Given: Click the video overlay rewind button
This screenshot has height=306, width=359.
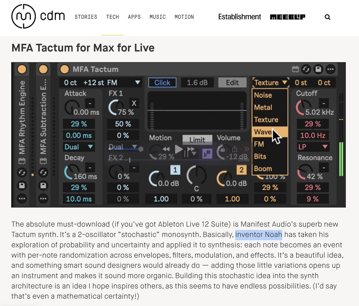Looking at the screenshot, I should 166,149.
